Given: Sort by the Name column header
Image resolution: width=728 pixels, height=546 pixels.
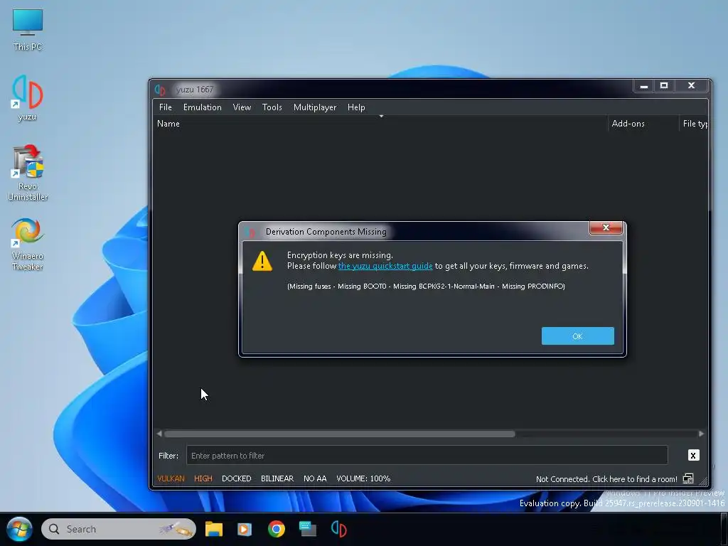Looking at the screenshot, I should 380,124.
